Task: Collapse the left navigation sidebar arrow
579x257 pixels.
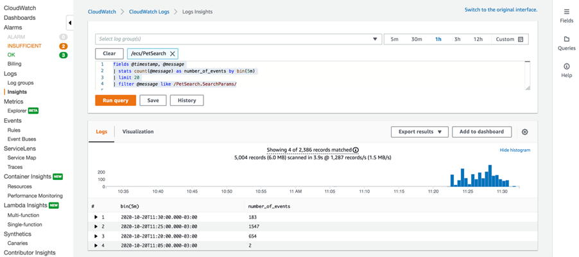Action: (70, 23)
